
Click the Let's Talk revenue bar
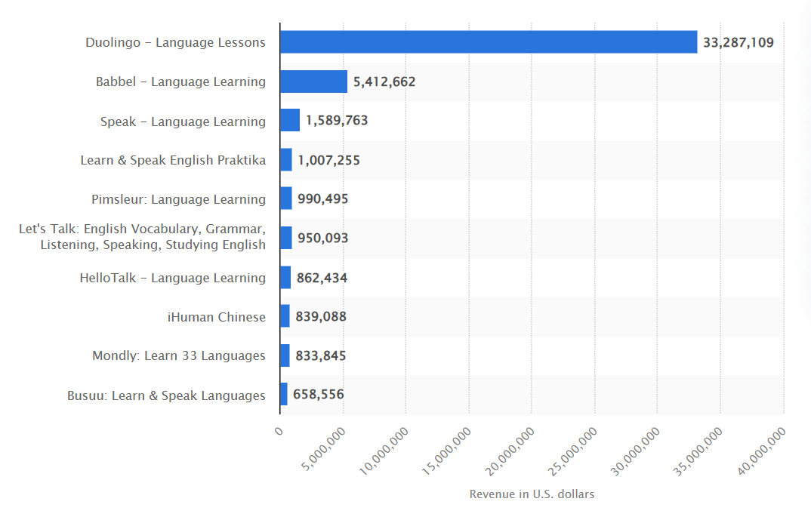[286, 238]
